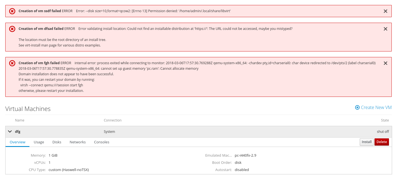Dismiss the 'Creation of vm fgh failed' alert
This screenshot has height=189, width=397.
click(x=385, y=63)
